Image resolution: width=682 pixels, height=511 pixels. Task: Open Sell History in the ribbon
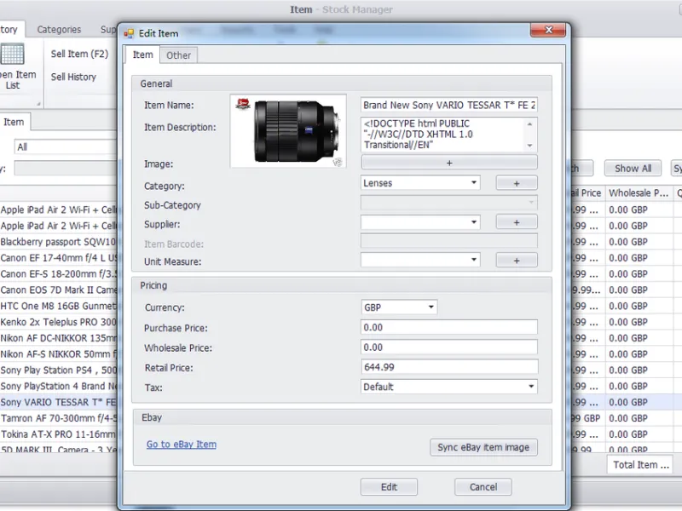[73, 77]
